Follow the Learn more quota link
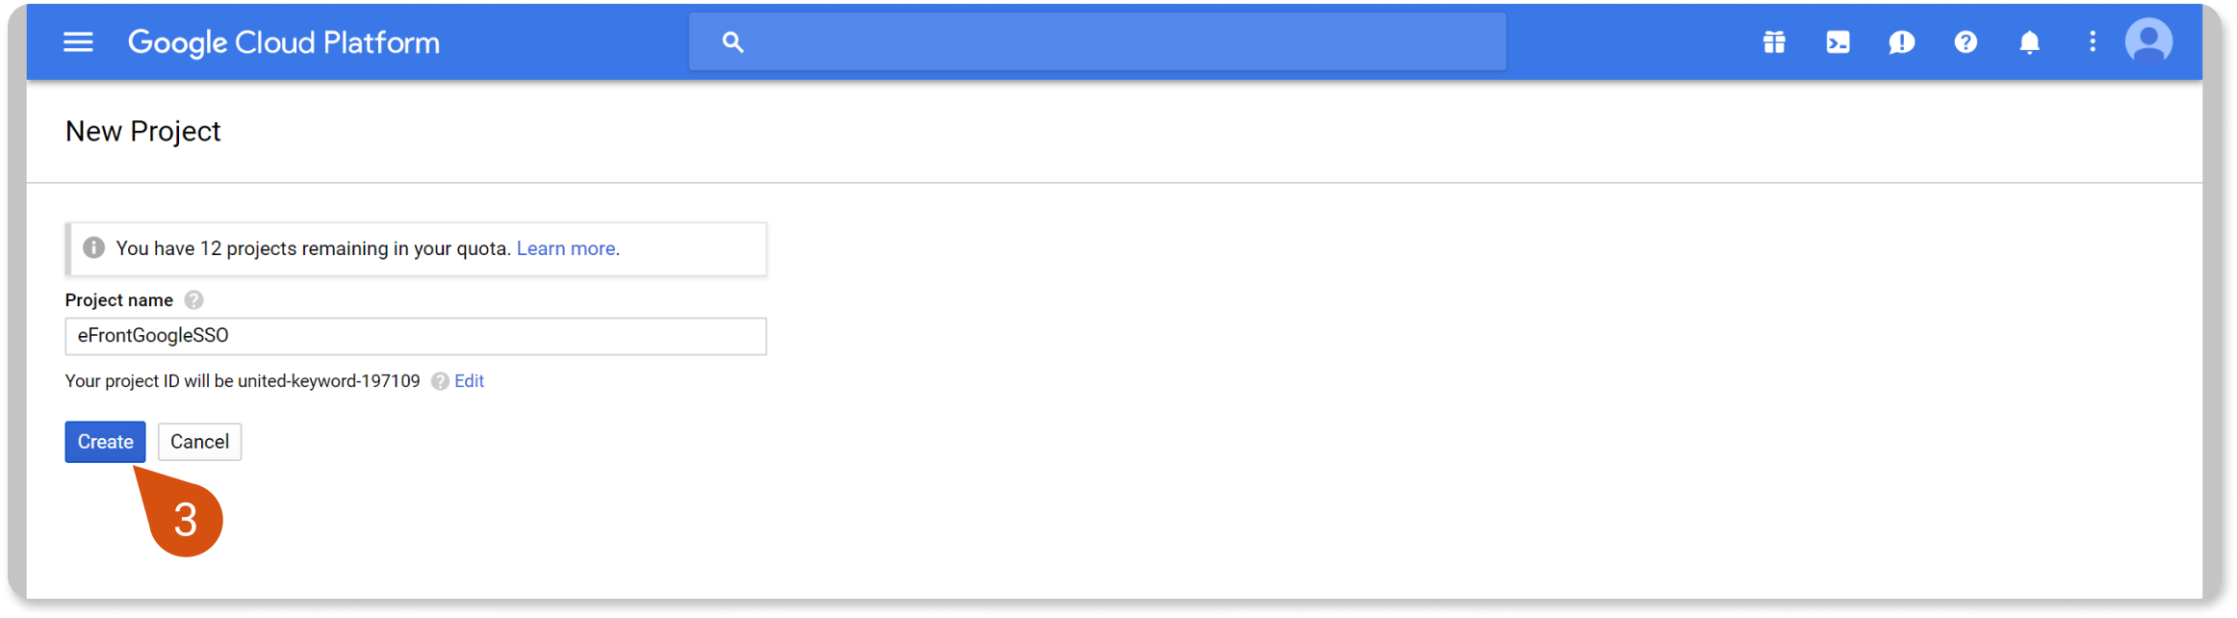Screen dimensions: 2237x618 [x=567, y=248]
